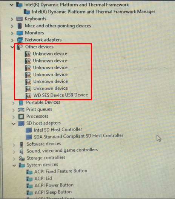Image resolution: width=175 pixels, height=199 pixels.
Task: Click the Storage controllers icon
Action: 22,158
